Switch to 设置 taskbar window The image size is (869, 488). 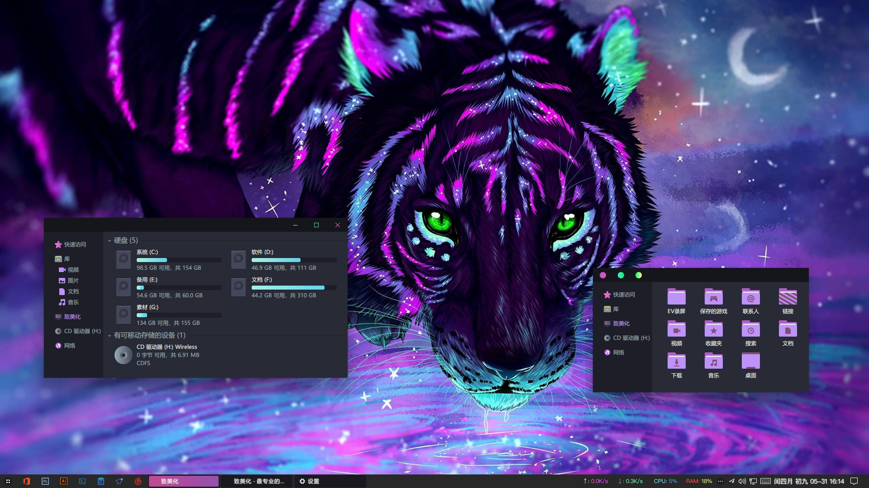click(x=330, y=481)
